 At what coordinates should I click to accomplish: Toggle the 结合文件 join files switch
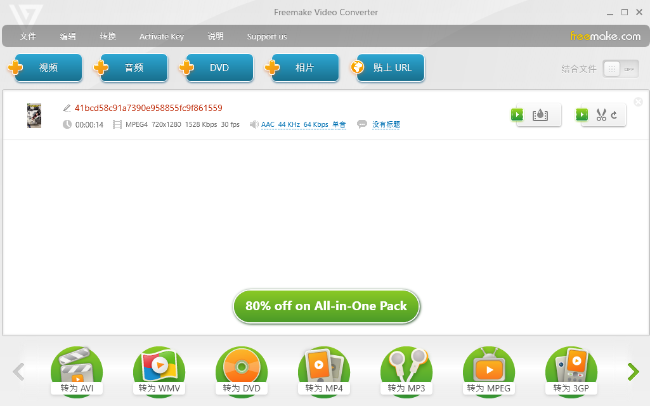click(x=620, y=69)
